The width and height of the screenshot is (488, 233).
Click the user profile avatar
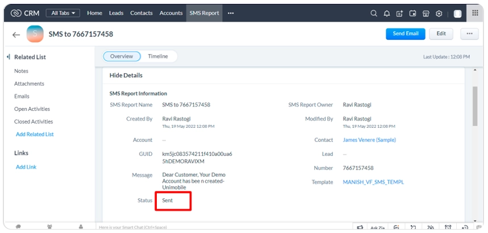click(457, 13)
